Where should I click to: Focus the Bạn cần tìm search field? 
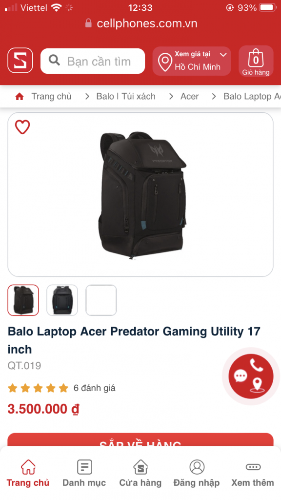[x=93, y=61]
